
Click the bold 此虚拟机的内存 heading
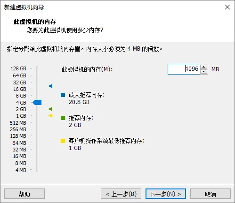35,22
